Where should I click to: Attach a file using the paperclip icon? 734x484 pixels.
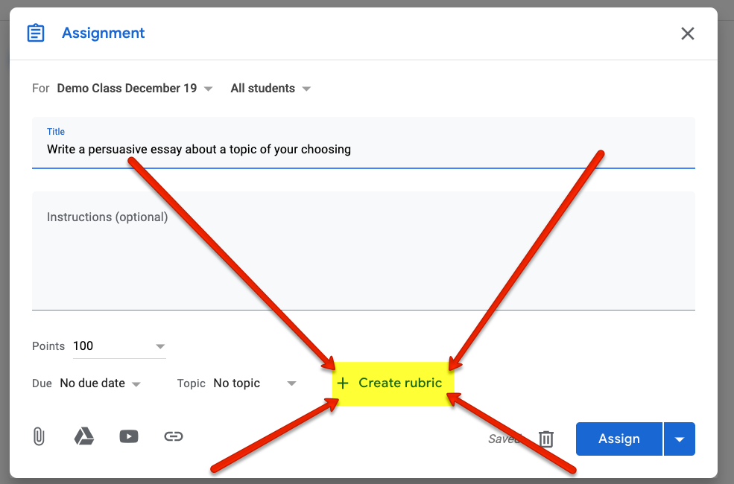(x=39, y=436)
